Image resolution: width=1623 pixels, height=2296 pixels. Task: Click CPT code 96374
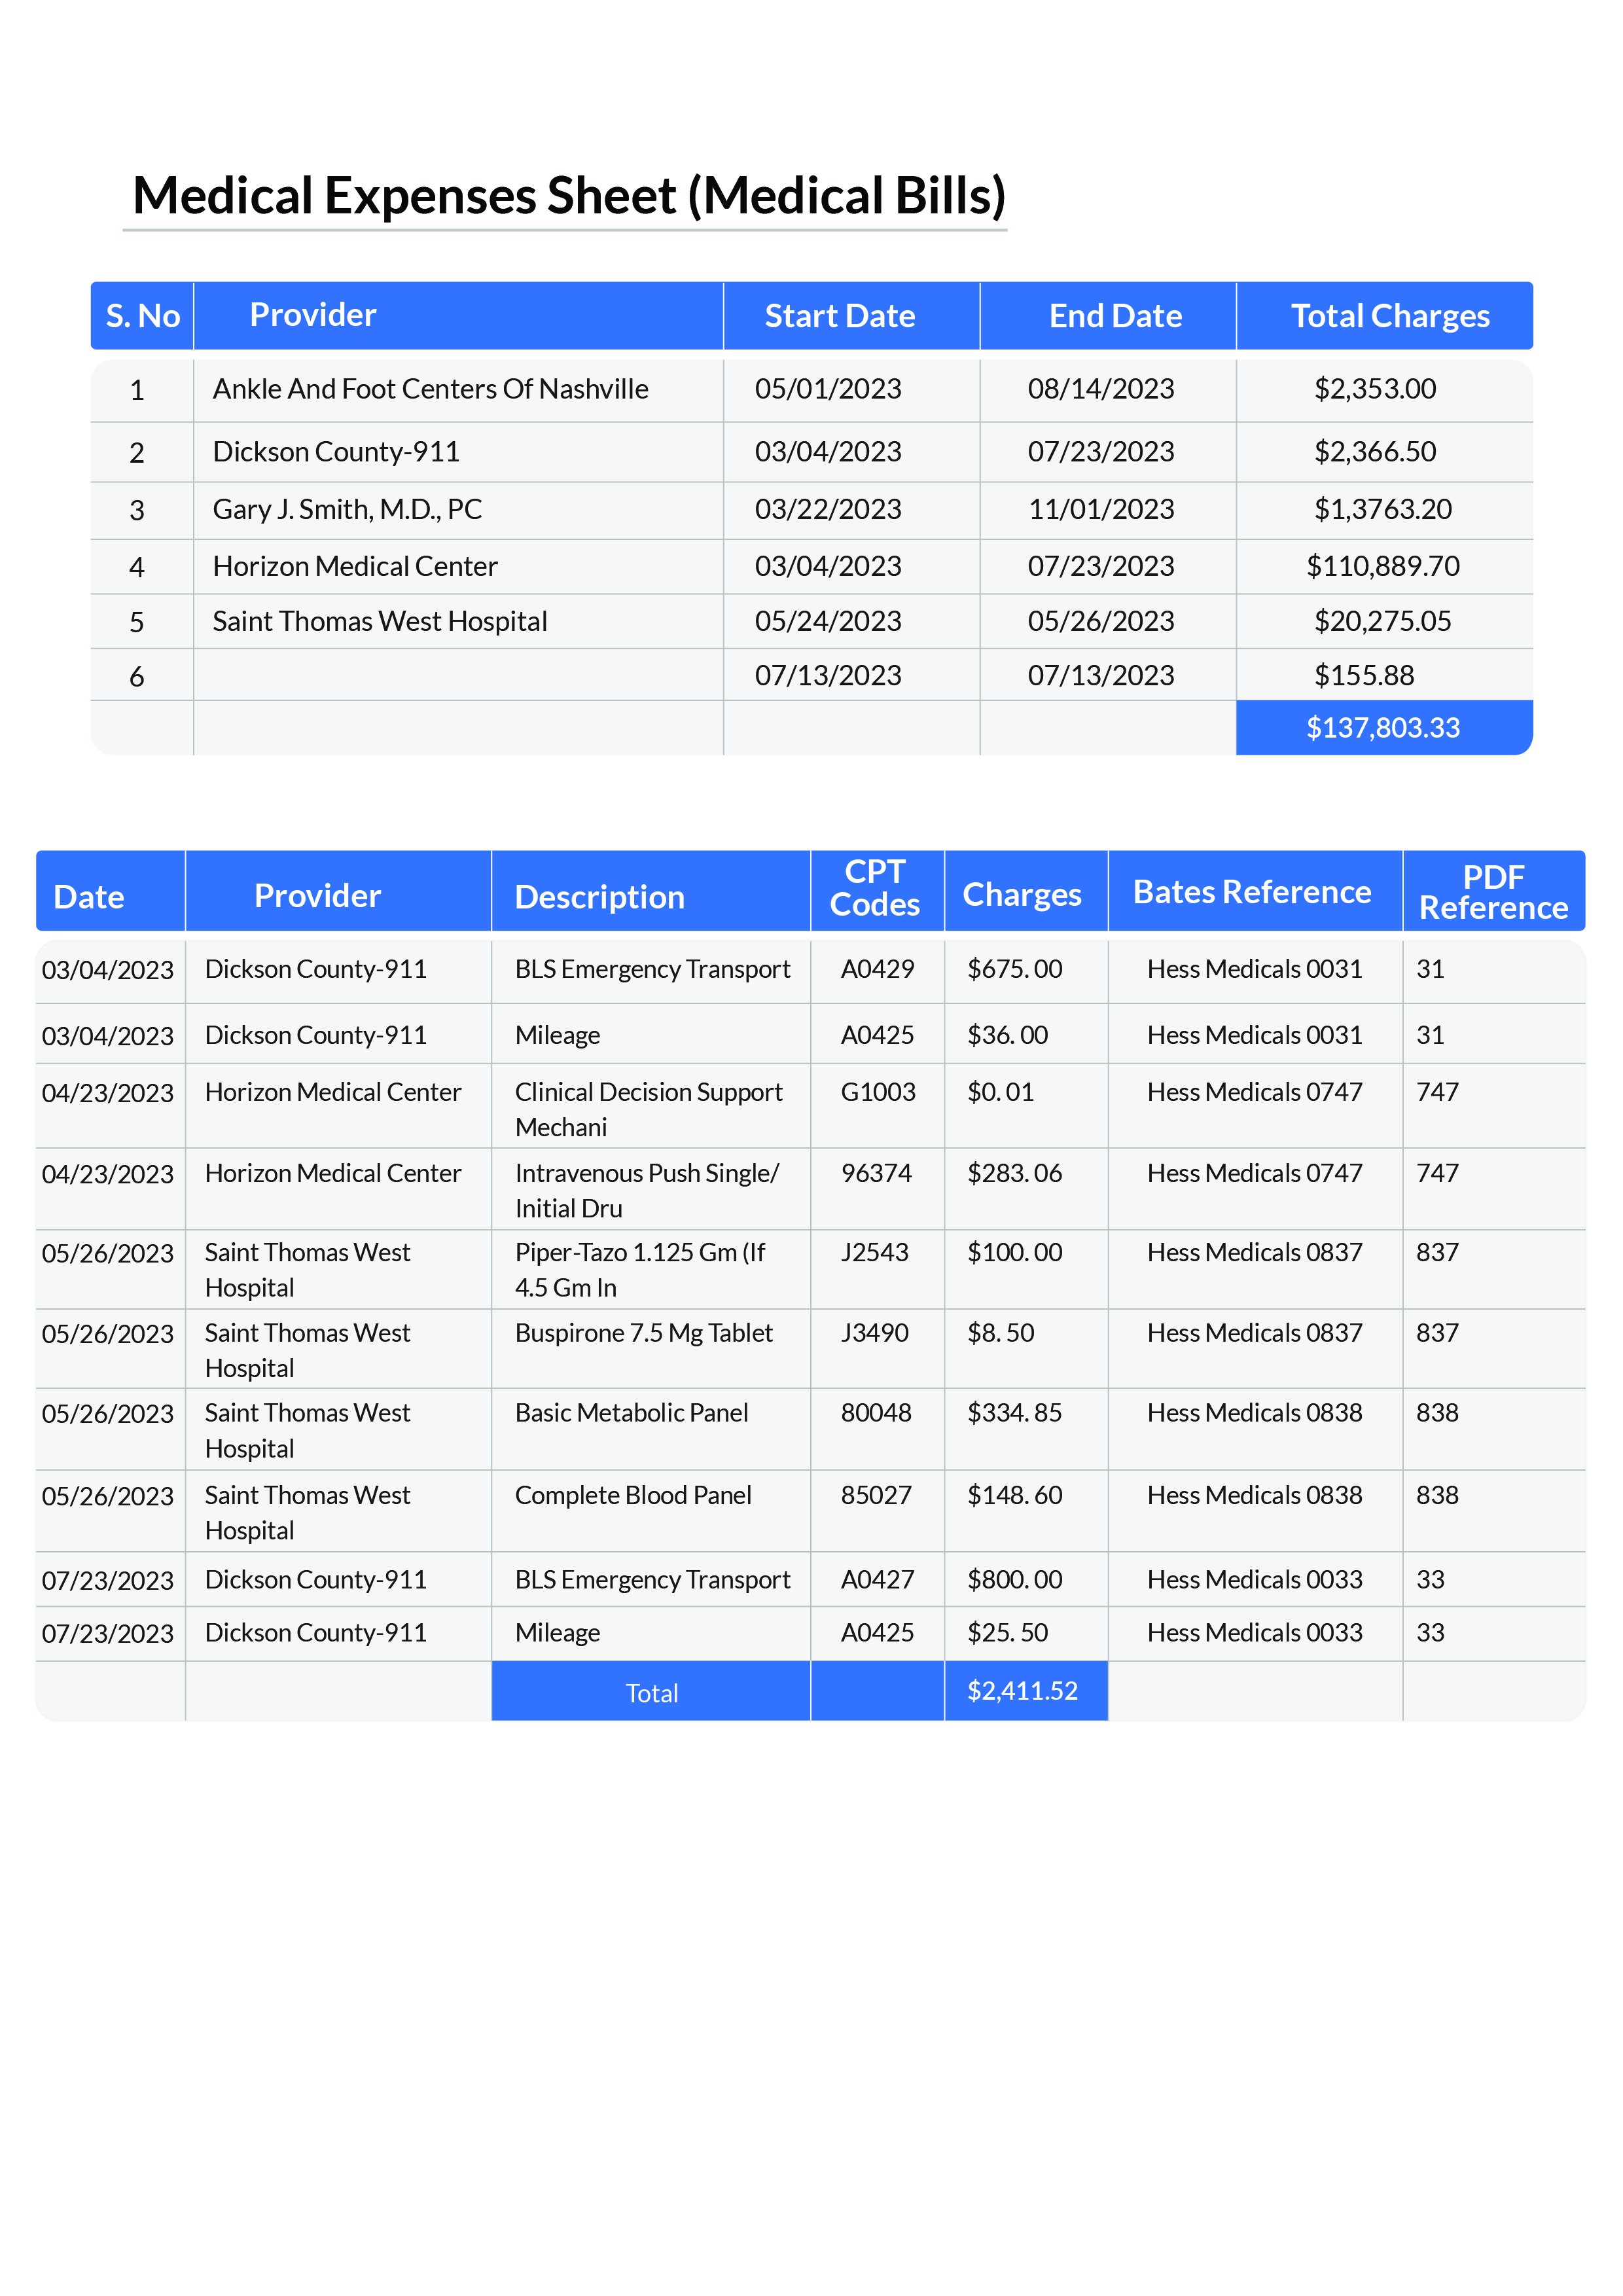[876, 1173]
